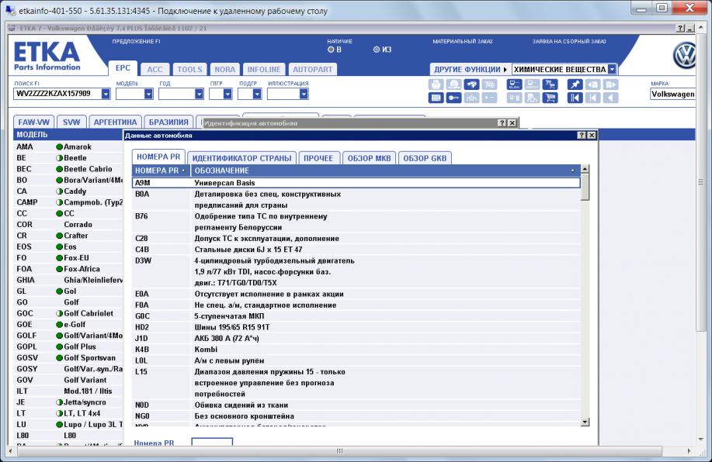Click the double shopping carts transfer icon
712x462 pixels.
[550, 84]
